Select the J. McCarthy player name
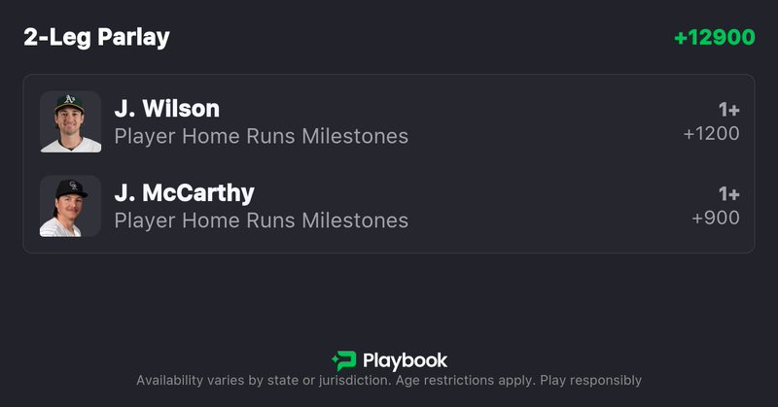The width and height of the screenshot is (778, 407). click(184, 192)
